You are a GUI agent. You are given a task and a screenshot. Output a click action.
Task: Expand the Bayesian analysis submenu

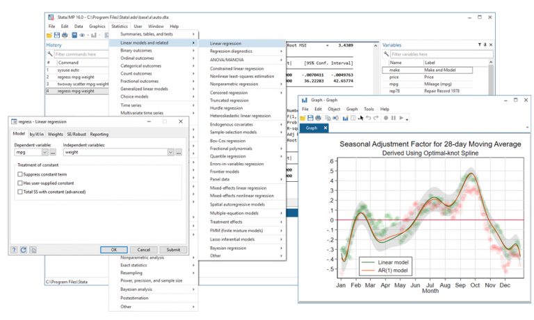click(153, 289)
